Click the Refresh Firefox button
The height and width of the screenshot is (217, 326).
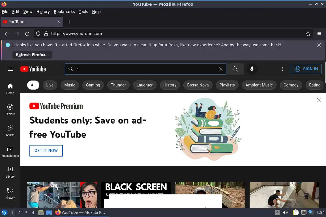click(x=32, y=55)
